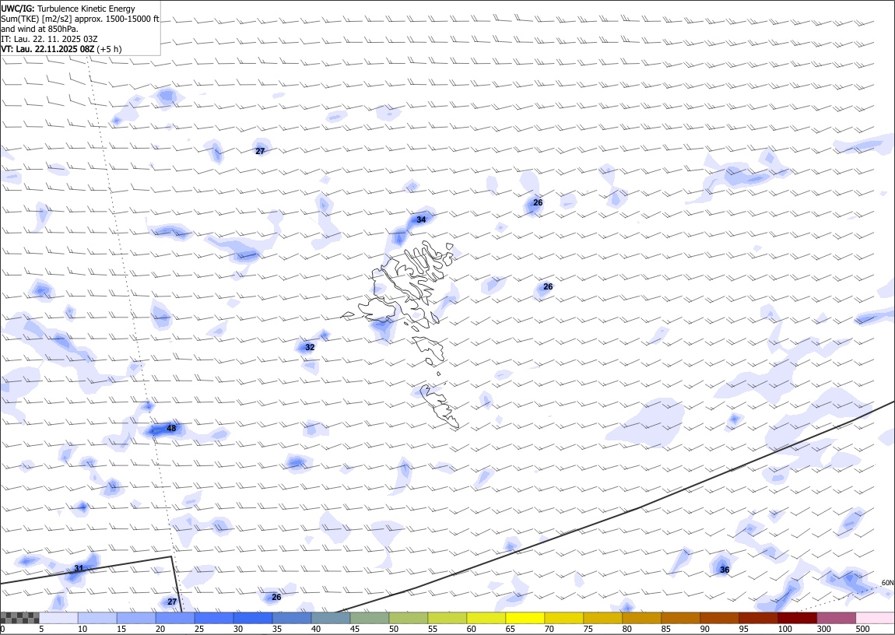This screenshot has width=895, height=635.
Task: Select the southernmost island outline
Action: pos(440,406)
